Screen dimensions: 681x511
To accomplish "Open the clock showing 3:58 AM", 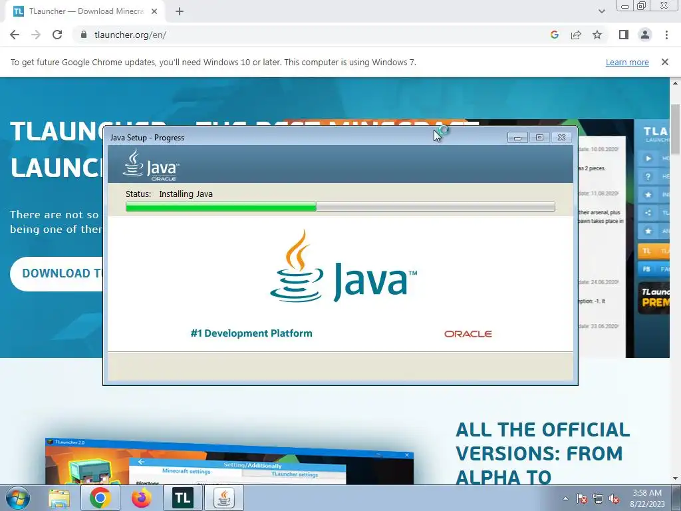I will click(x=647, y=498).
